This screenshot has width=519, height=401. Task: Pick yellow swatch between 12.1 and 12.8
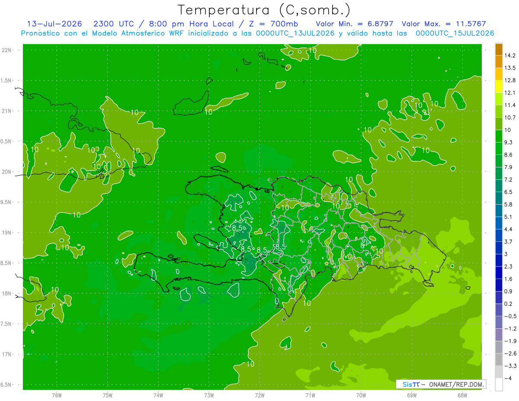(x=499, y=87)
